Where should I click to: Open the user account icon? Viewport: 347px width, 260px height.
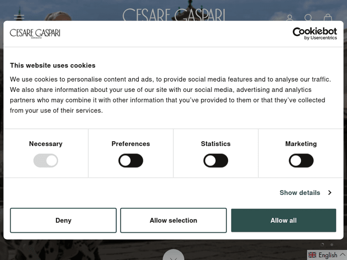pos(290,18)
